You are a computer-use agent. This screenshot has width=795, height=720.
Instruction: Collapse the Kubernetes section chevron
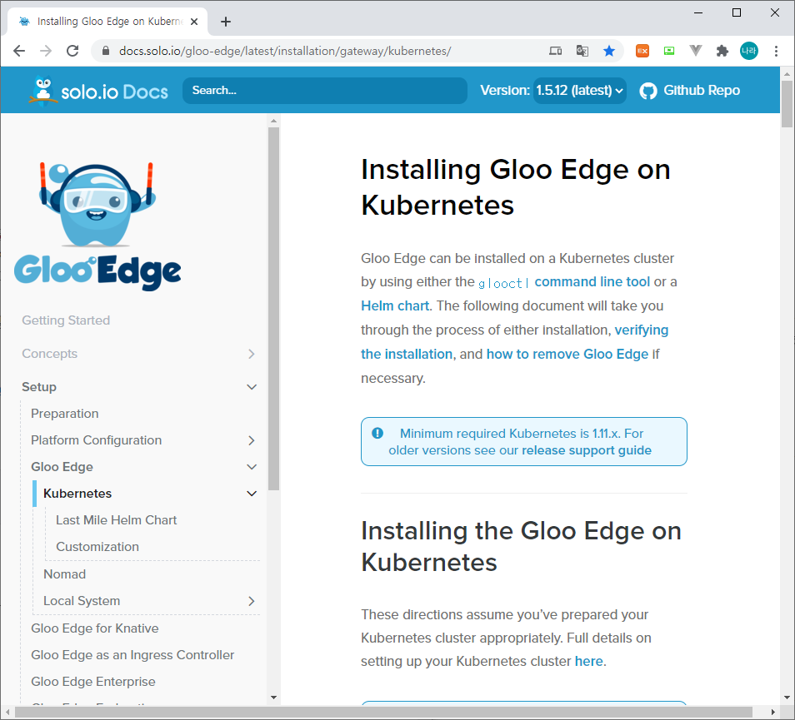coord(252,493)
